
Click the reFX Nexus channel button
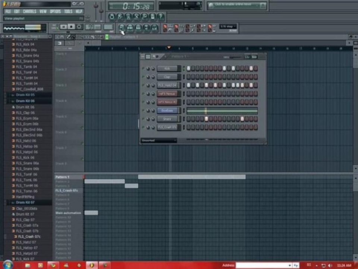(168, 94)
